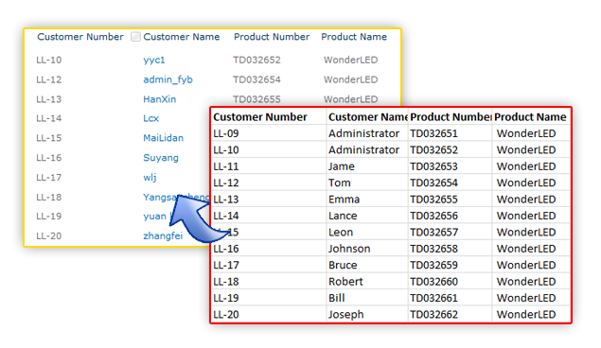Select the Joseph name cell
Screen dimensions: 601x348
coord(367,315)
